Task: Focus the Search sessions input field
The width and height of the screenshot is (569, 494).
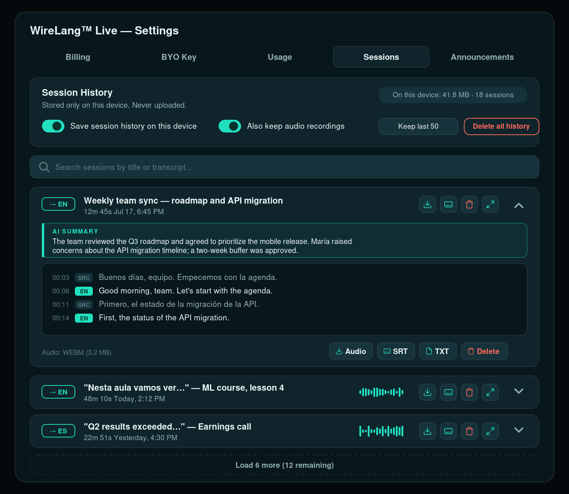Action: [284, 167]
